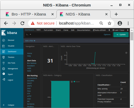Open the NIDS link under Alert Data

coord(29,71)
